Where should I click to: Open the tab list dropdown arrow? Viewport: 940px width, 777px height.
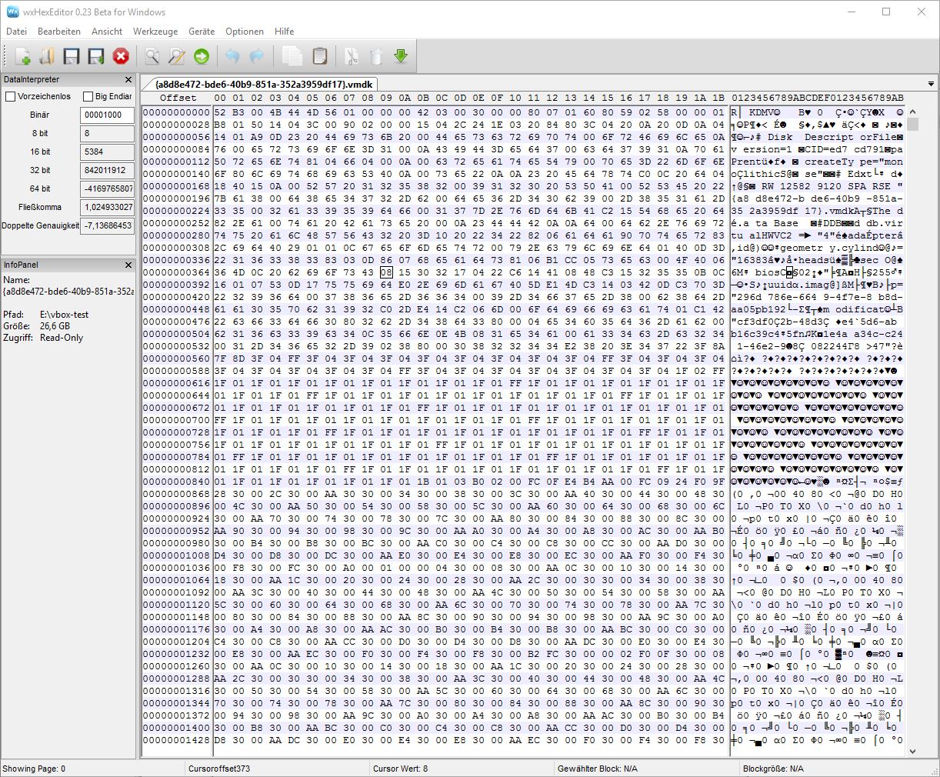click(x=931, y=84)
